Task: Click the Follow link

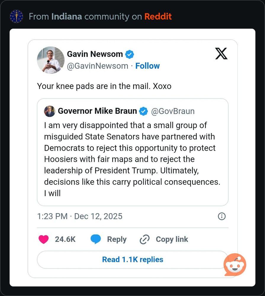Action: pos(147,66)
